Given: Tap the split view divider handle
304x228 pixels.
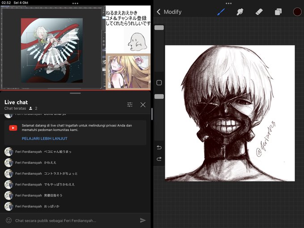Looking at the screenshot, I should (x=152, y=114).
